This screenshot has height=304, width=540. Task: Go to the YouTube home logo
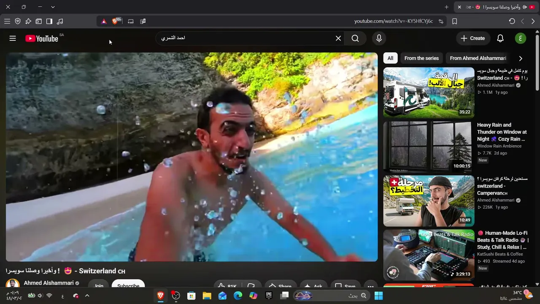click(41, 38)
